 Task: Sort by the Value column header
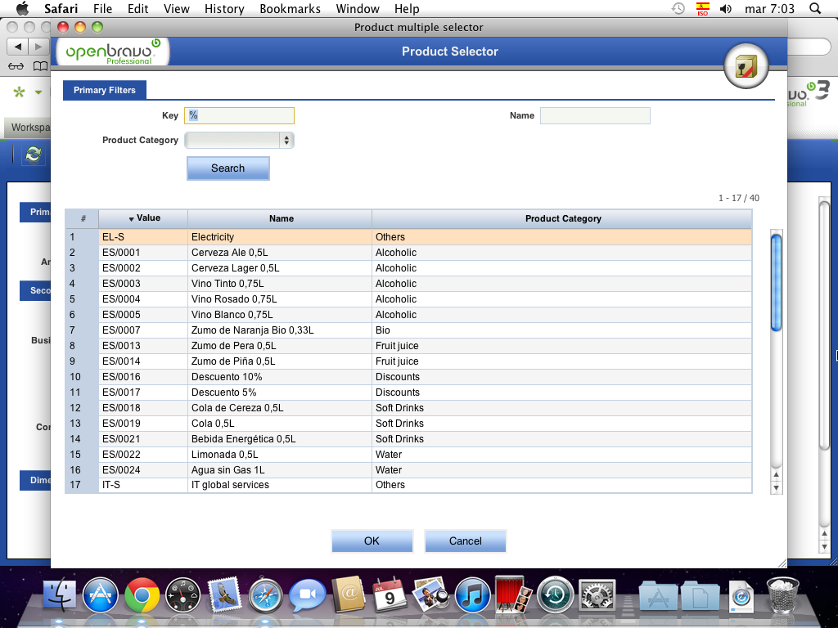(x=143, y=218)
